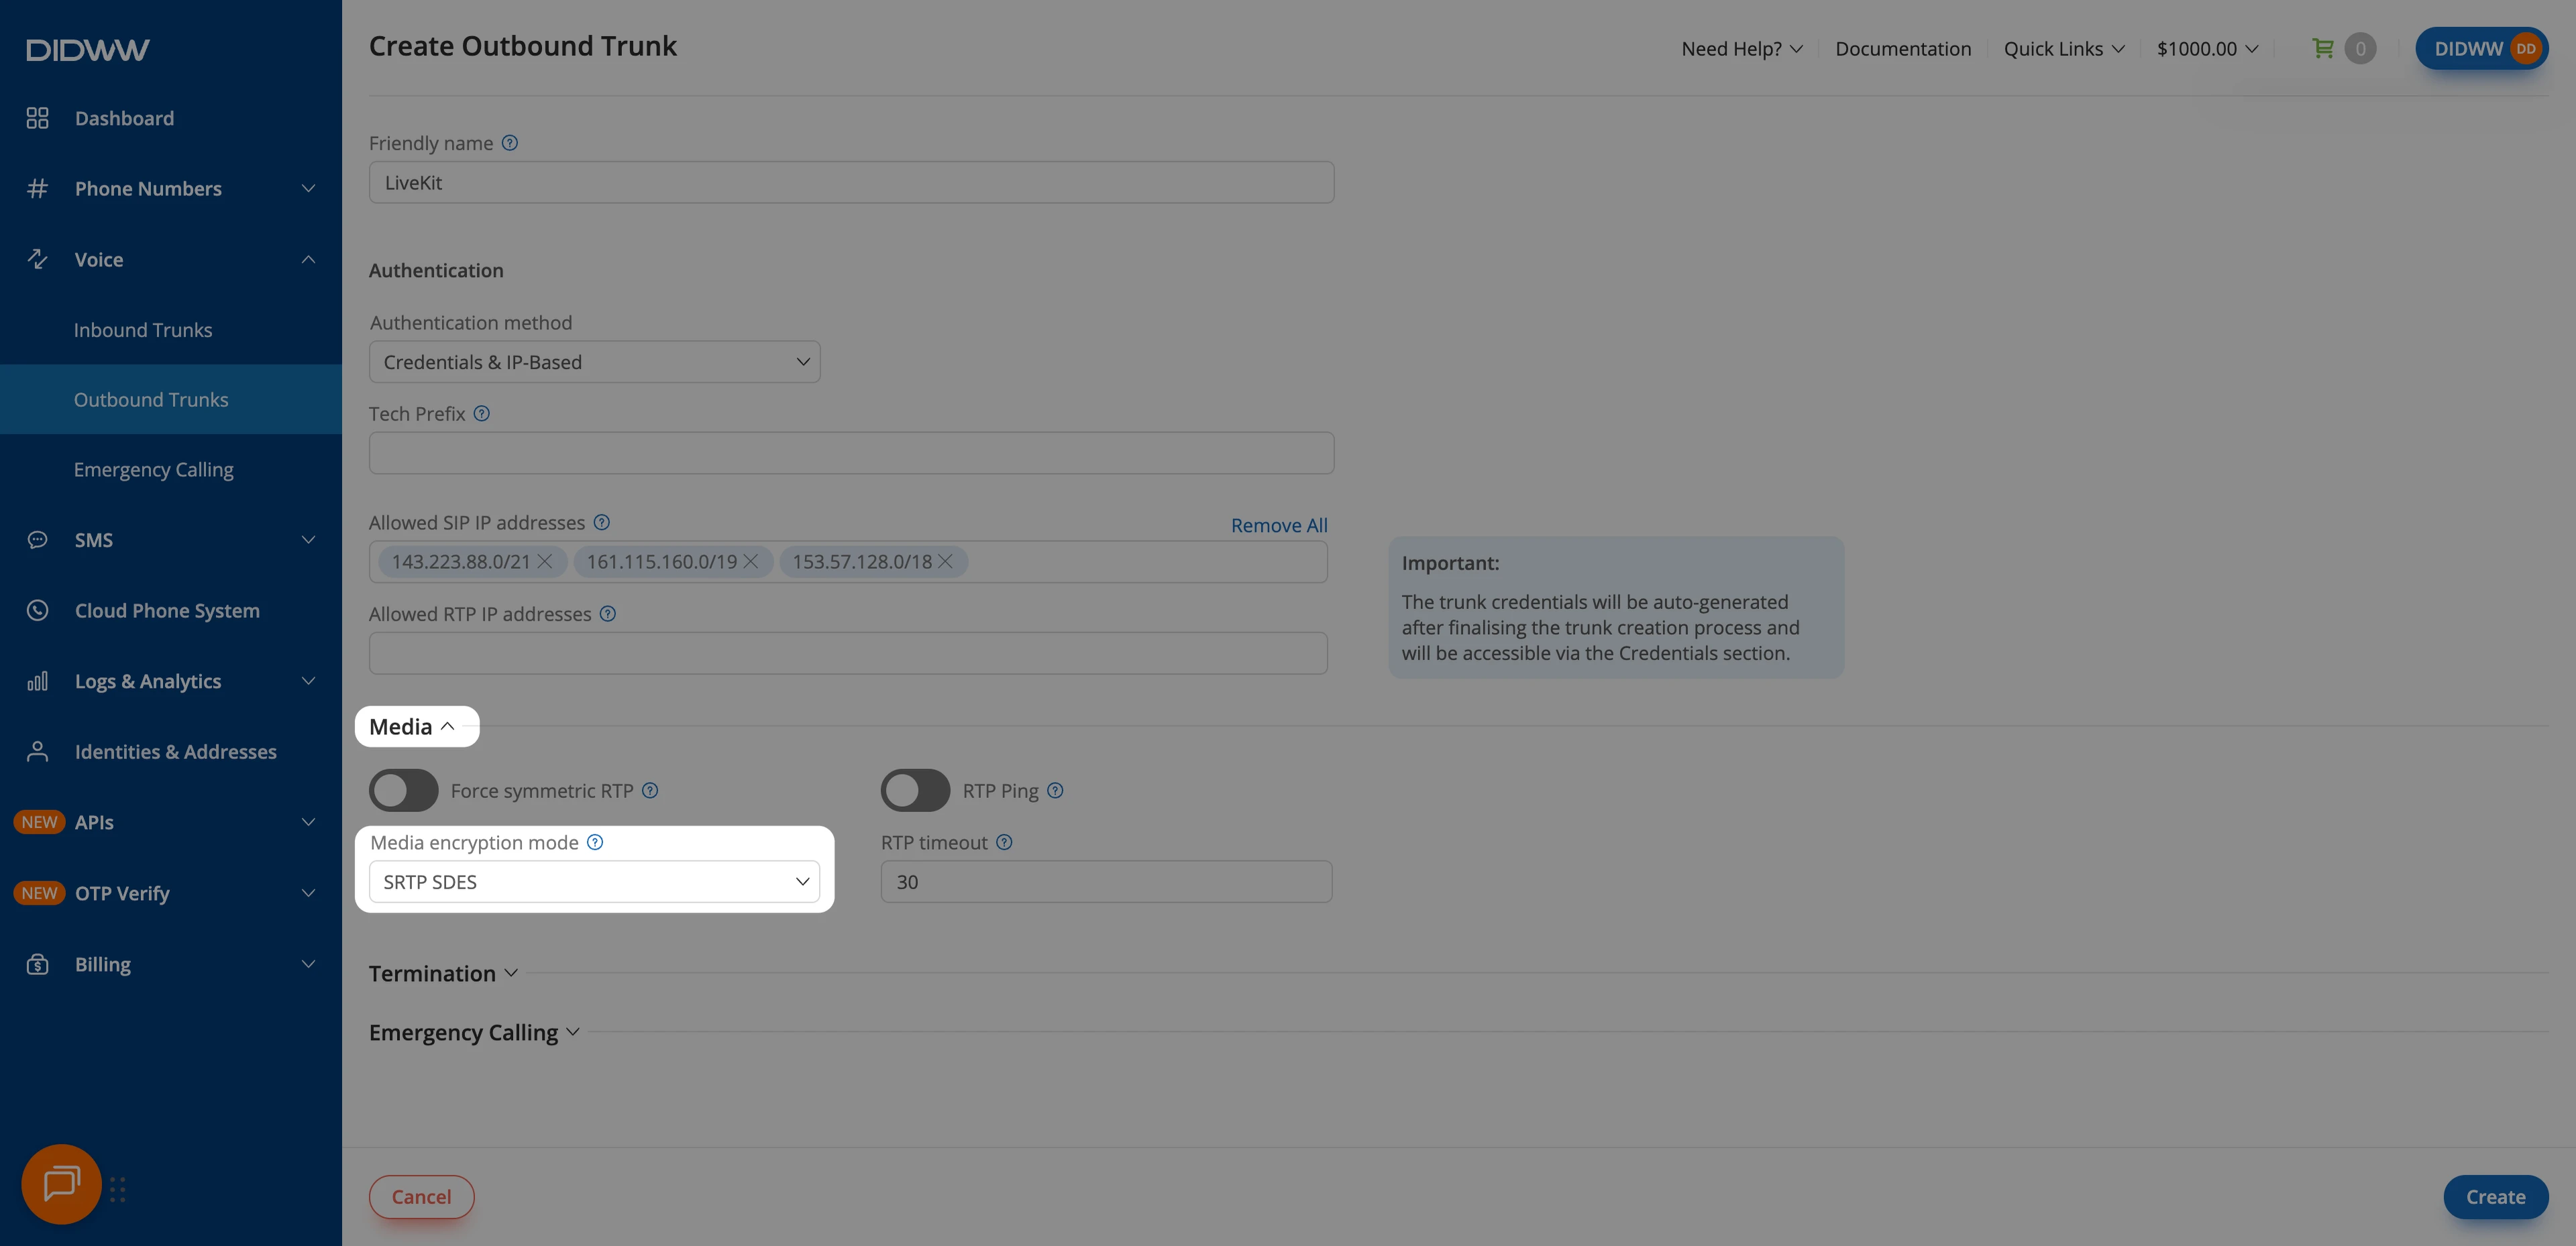Click the Tech Prefix help icon
Viewport: 2576px width, 1246px height.
482,413
